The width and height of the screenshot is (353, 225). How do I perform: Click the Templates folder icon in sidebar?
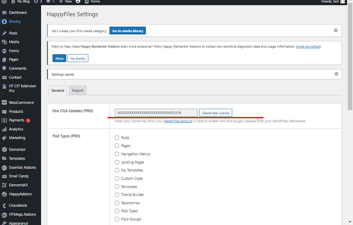(x=4, y=158)
